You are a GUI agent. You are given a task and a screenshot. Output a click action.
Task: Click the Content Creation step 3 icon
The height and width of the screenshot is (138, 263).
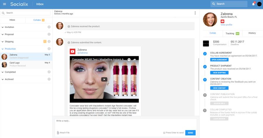[x=205, y=80]
